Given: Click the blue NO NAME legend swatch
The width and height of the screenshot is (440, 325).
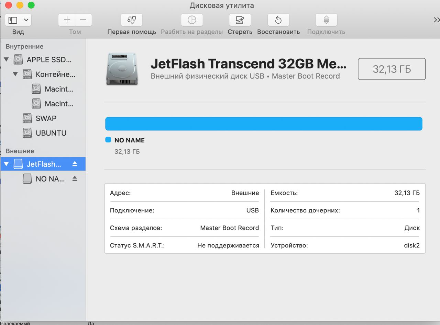Looking at the screenshot, I should 108,140.
